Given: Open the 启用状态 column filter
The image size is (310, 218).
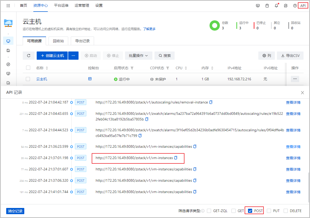Looking at the screenshot, I should (x=132, y=68).
